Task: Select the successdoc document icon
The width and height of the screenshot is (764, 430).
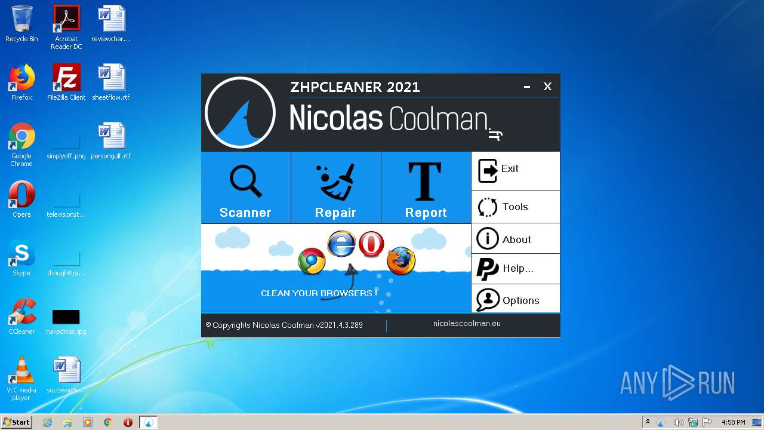Action: (66, 375)
